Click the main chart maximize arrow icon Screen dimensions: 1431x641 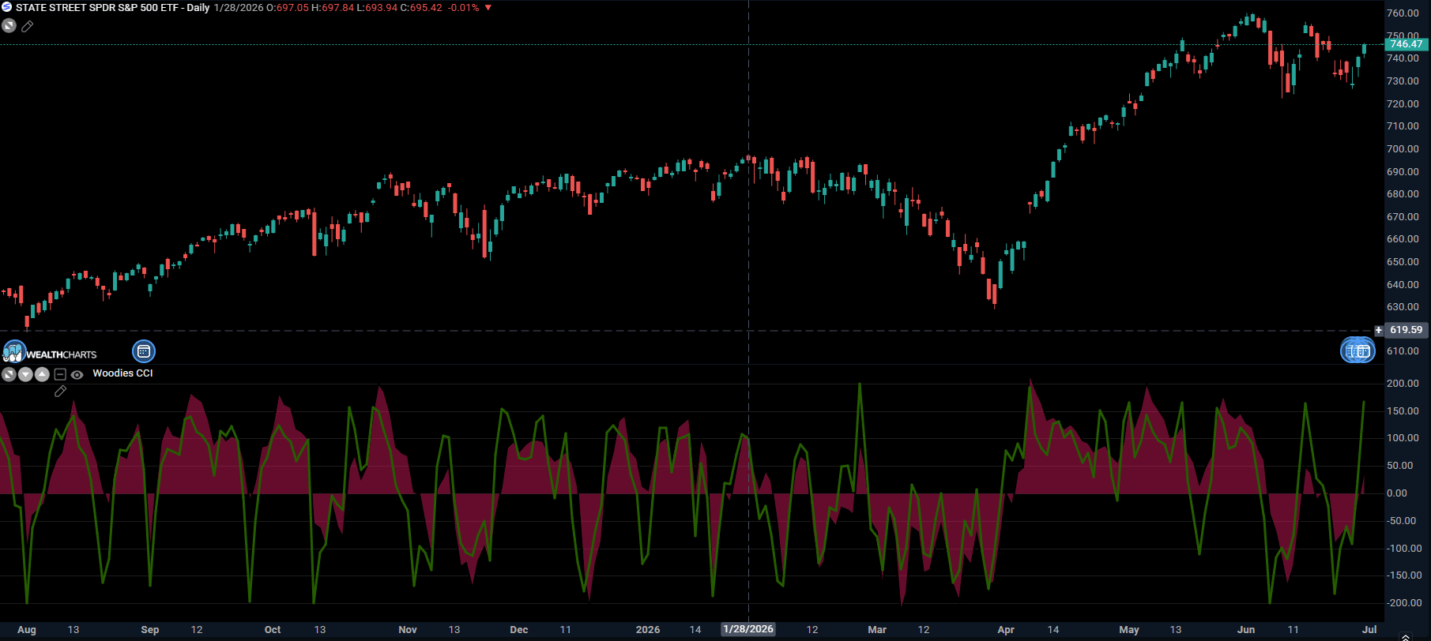[9, 25]
